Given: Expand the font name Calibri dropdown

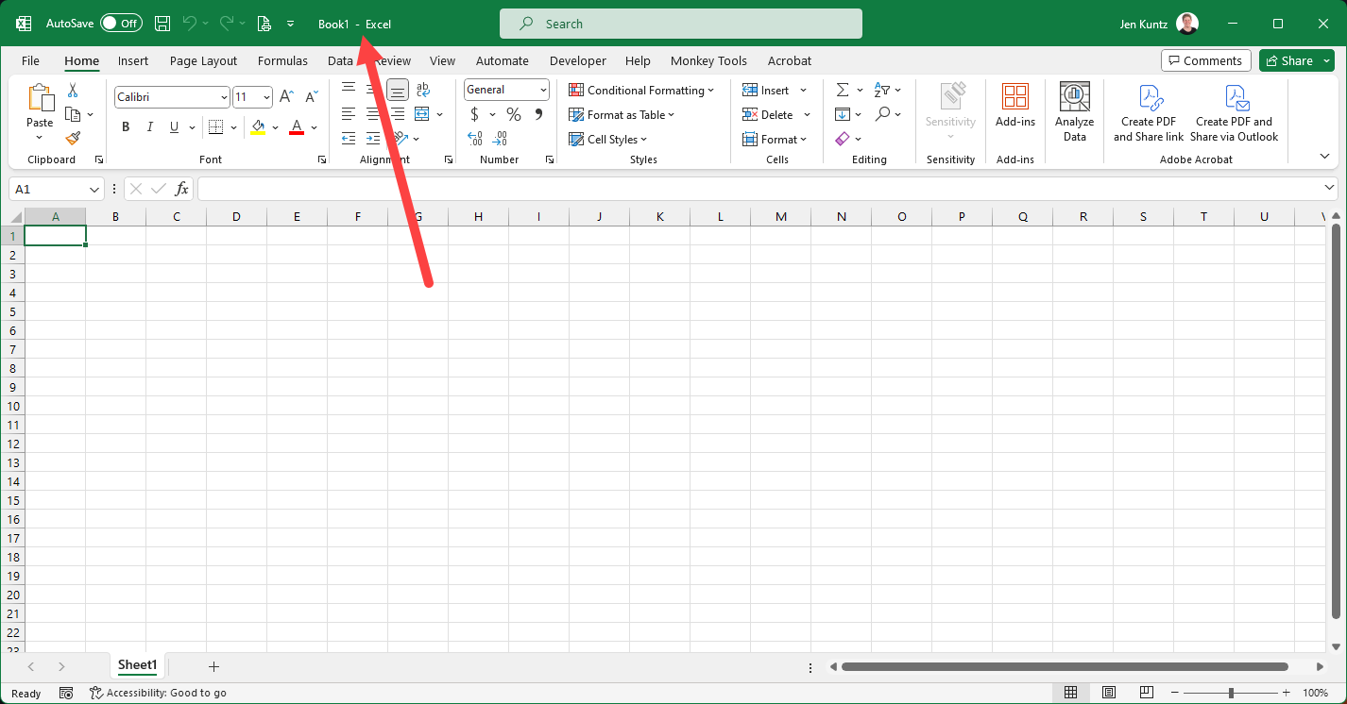Looking at the screenshot, I should click(224, 97).
